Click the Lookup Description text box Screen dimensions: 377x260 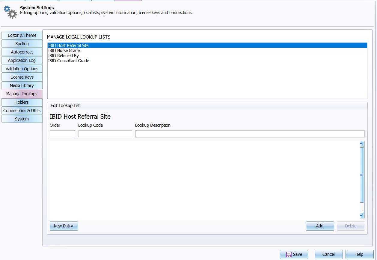tap(250, 134)
